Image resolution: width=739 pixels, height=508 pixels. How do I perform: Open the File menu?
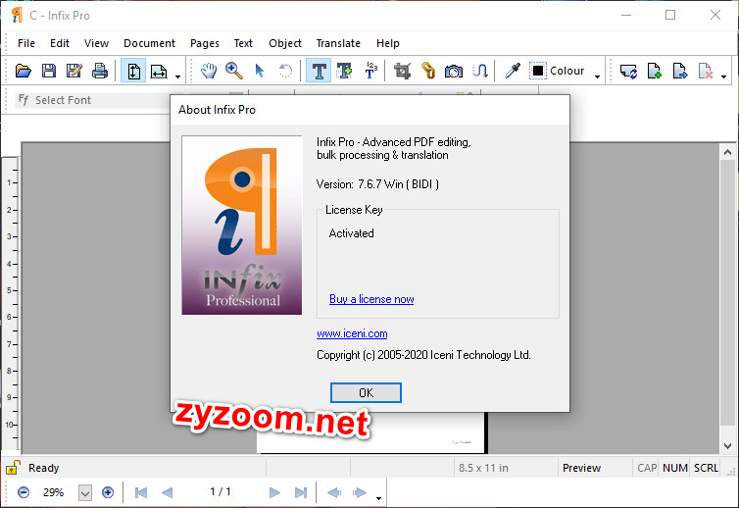pyautogui.click(x=26, y=43)
